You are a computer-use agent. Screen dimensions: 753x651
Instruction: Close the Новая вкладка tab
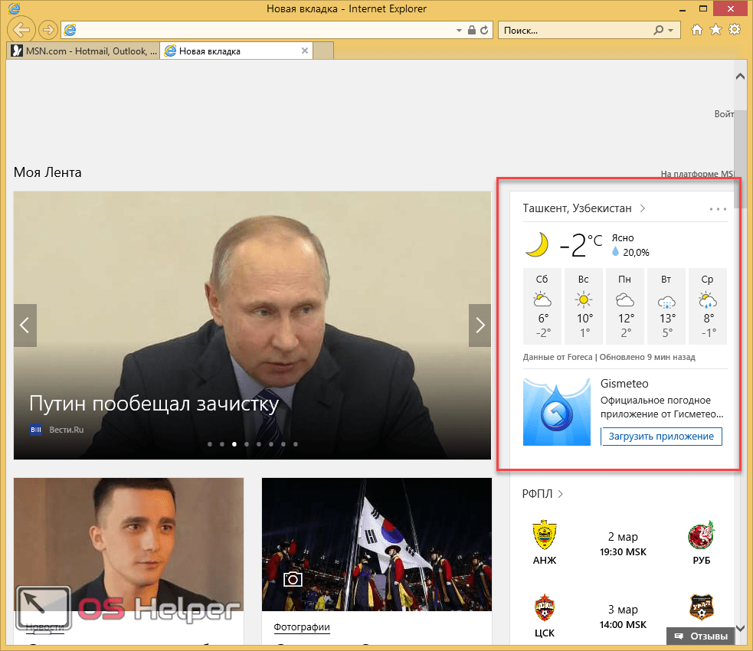point(305,51)
